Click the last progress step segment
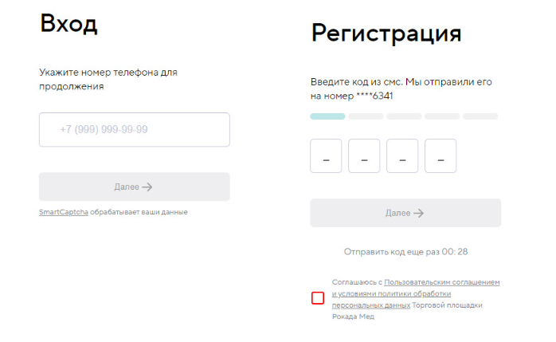Screen dimensions: 556x342 480,116
